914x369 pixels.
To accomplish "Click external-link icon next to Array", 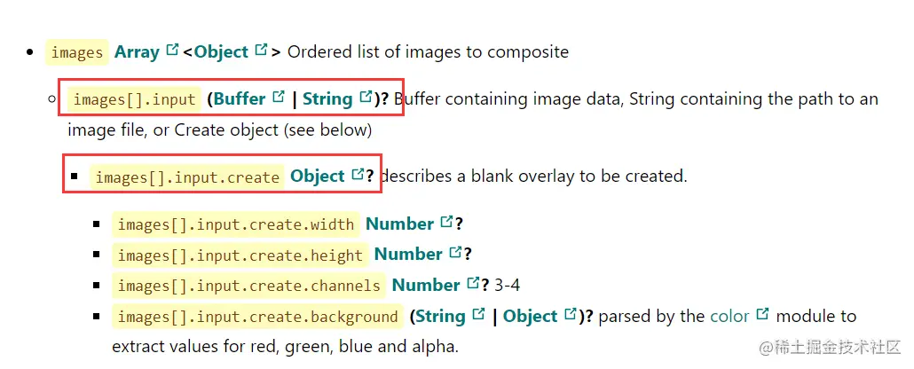I will tap(172, 50).
